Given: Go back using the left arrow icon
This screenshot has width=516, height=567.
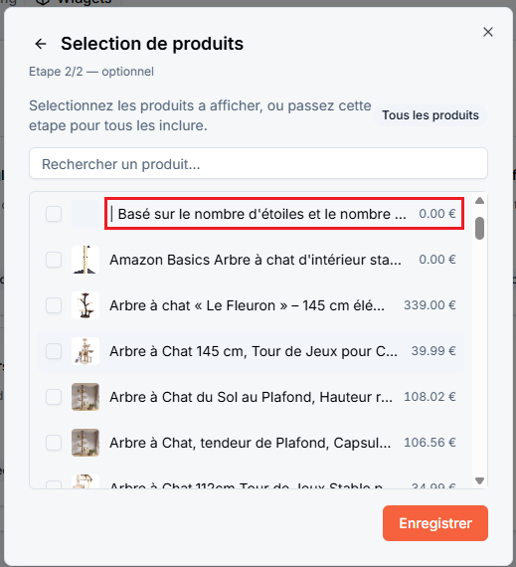Looking at the screenshot, I should coord(41,44).
